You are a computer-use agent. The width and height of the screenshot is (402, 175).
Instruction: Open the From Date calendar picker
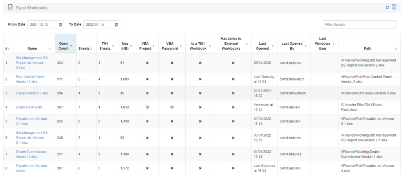click(60, 25)
